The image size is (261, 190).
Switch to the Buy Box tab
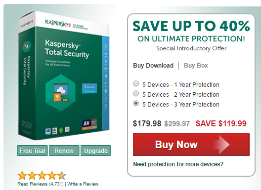(196, 66)
